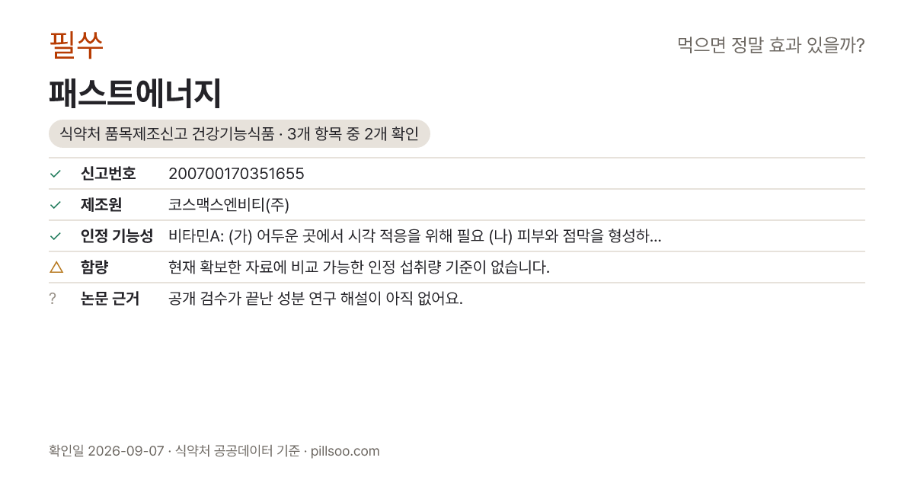Viewport: 914px width, 480px height.
Task: Click the checkmark icon for 인정 기능성
Action: (55, 236)
